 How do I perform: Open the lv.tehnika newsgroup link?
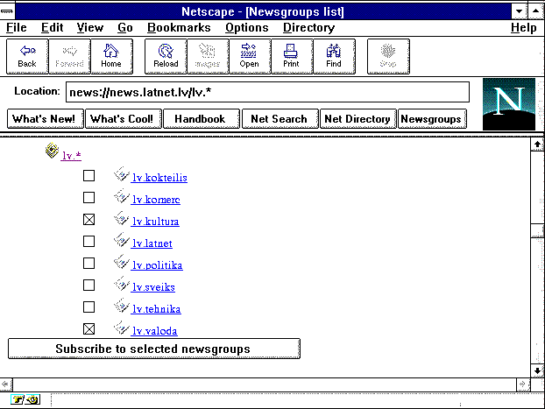[x=156, y=309]
